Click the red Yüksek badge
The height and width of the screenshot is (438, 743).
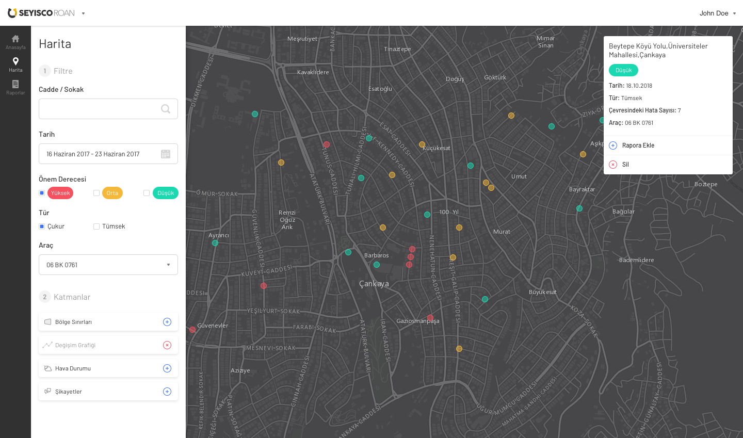(x=60, y=193)
